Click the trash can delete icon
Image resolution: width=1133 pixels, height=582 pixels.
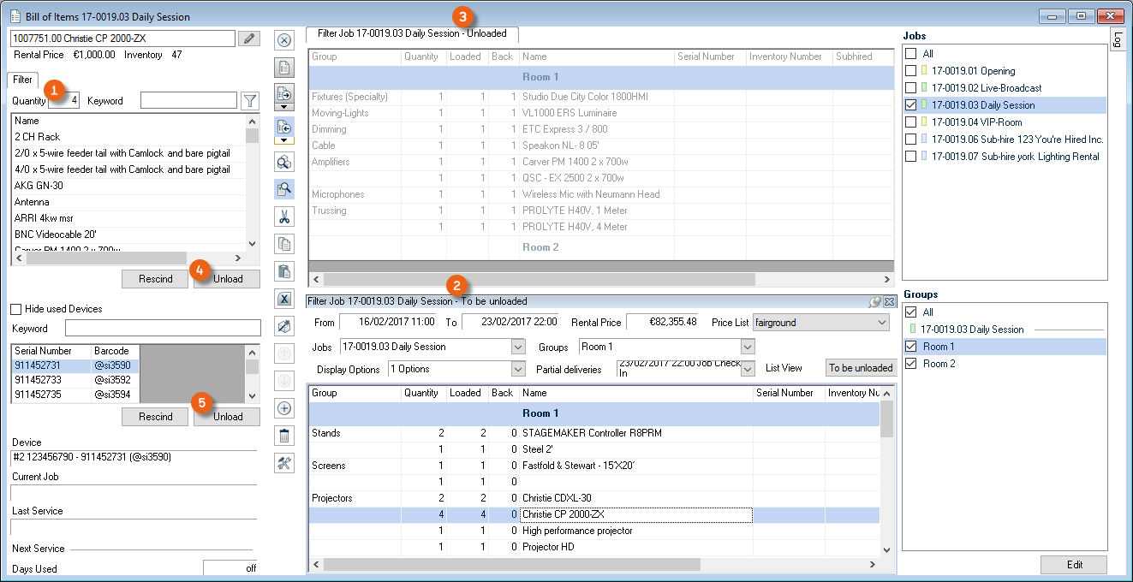pyautogui.click(x=285, y=436)
